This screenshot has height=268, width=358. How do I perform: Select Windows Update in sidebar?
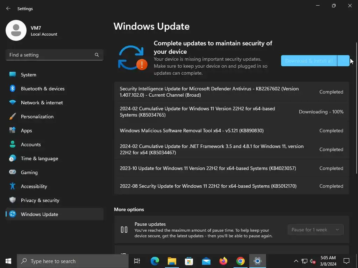coord(54,214)
